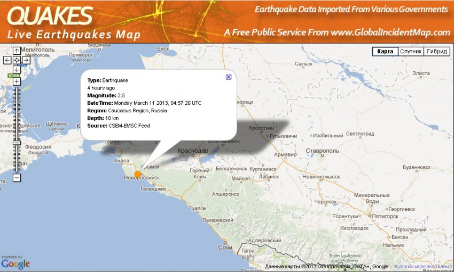The image size is (454, 272).
Task: Click the orange earthquake marker near Новороссийск
Action: click(x=138, y=174)
